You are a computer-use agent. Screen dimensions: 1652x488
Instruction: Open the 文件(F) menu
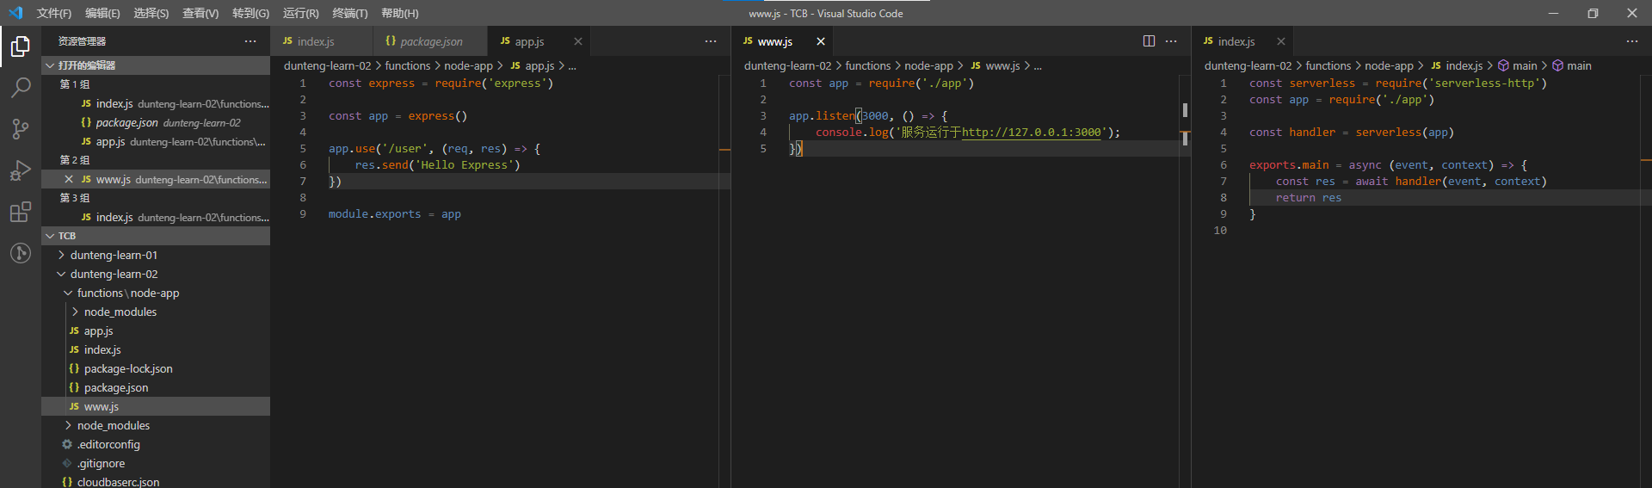coord(54,13)
